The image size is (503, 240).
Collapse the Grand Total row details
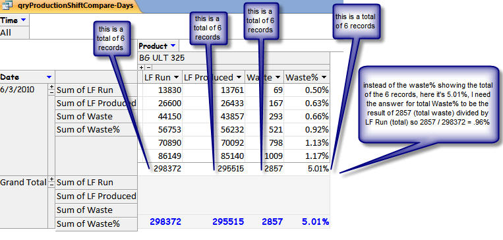[x=51, y=185]
